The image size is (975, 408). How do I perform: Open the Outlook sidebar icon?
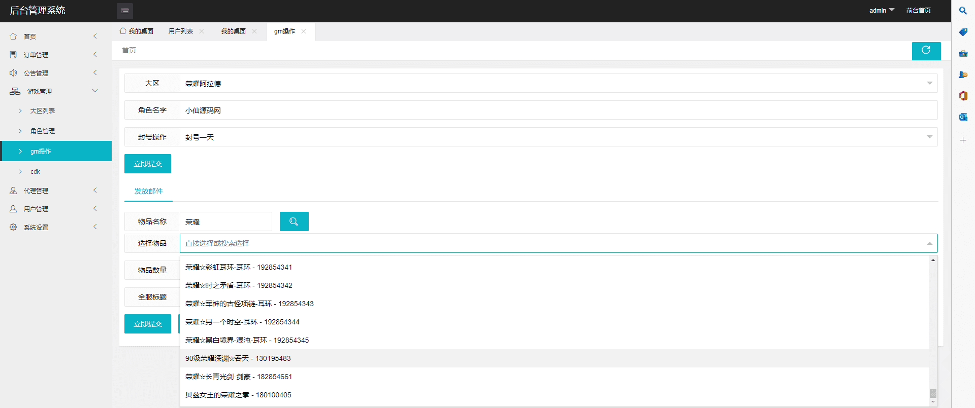[963, 117]
